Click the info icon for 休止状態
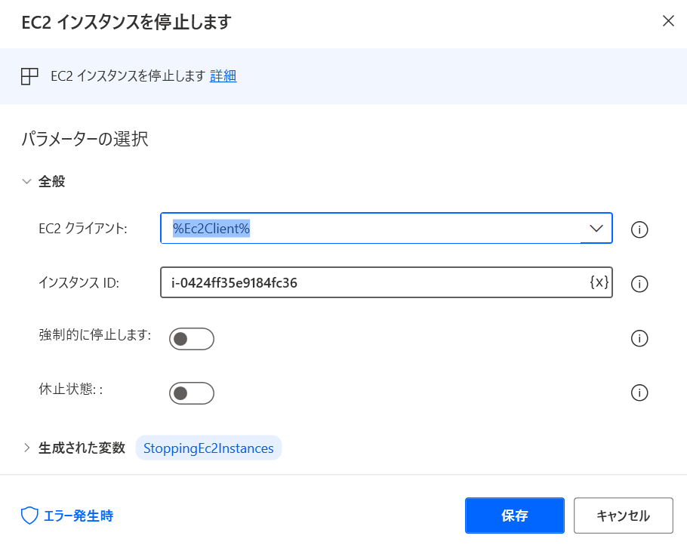The width and height of the screenshot is (687, 548). (x=639, y=393)
